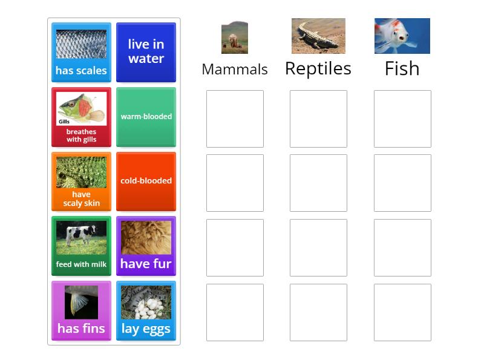Click the goldfish image above Fish column
This screenshot has width=484, height=363.
[401, 36]
